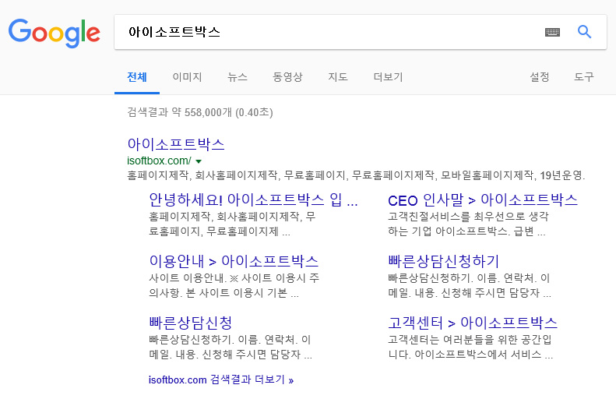Image resolution: width=616 pixels, height=399 pixels.
Task: Open the 더보기 search menu
Action: [388, 76]
